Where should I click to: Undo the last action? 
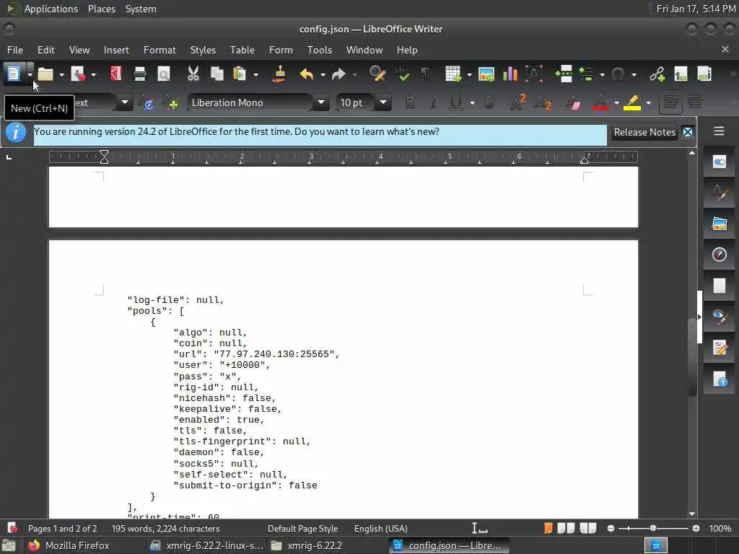pyautogui.click(x=306, y=74)
